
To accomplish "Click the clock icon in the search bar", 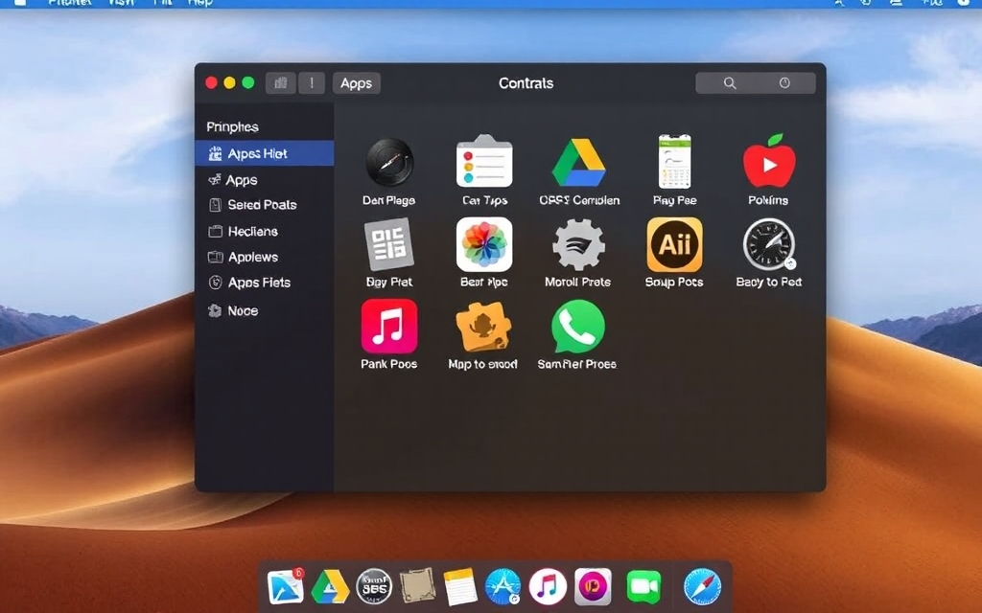I will [x=784, y=83].
